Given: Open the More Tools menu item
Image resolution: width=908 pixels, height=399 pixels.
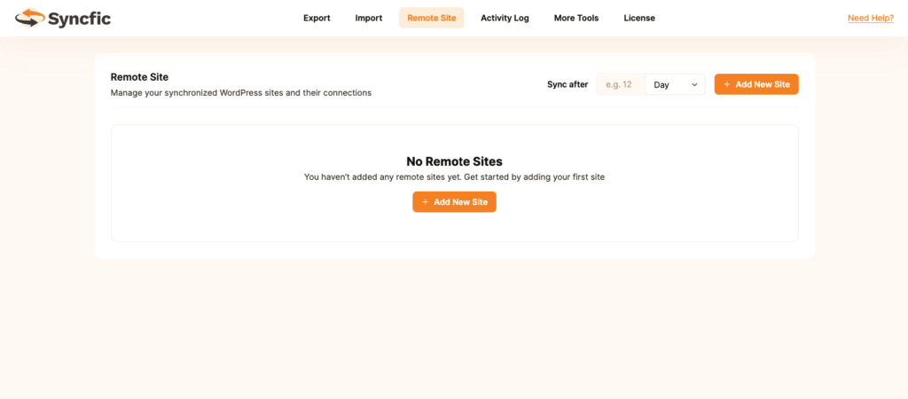Looking at the screenshot, I should (x=575, y=18).
